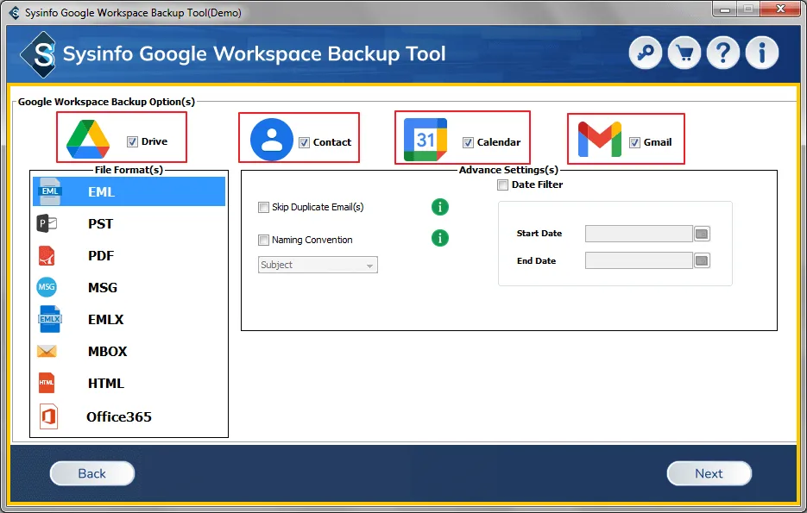This screenshot has height=513, width=807.
Task: Open the shopping cart purchase icon
Action: (x=684, y=53)
